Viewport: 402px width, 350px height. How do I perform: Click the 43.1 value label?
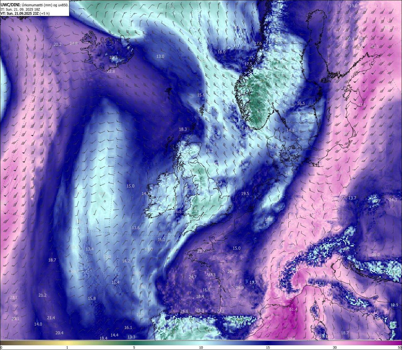362,105
